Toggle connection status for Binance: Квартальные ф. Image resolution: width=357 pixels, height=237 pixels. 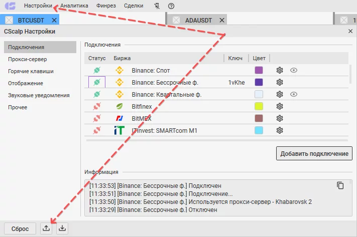pos(97,94)
